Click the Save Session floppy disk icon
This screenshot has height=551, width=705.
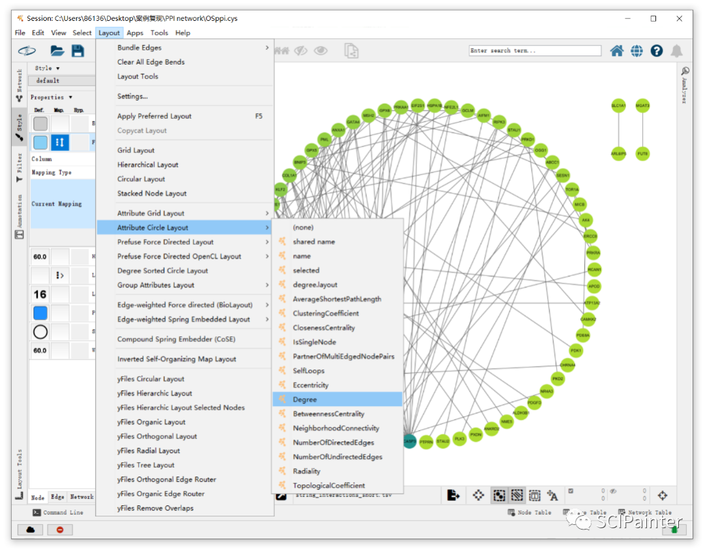click(x=78, y=51)
